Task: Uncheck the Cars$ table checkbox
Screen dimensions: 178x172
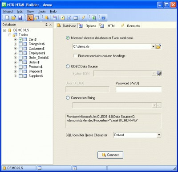Action: (x=20, y=39)
